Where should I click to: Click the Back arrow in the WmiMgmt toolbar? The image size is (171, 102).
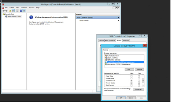tap(3, 11)
